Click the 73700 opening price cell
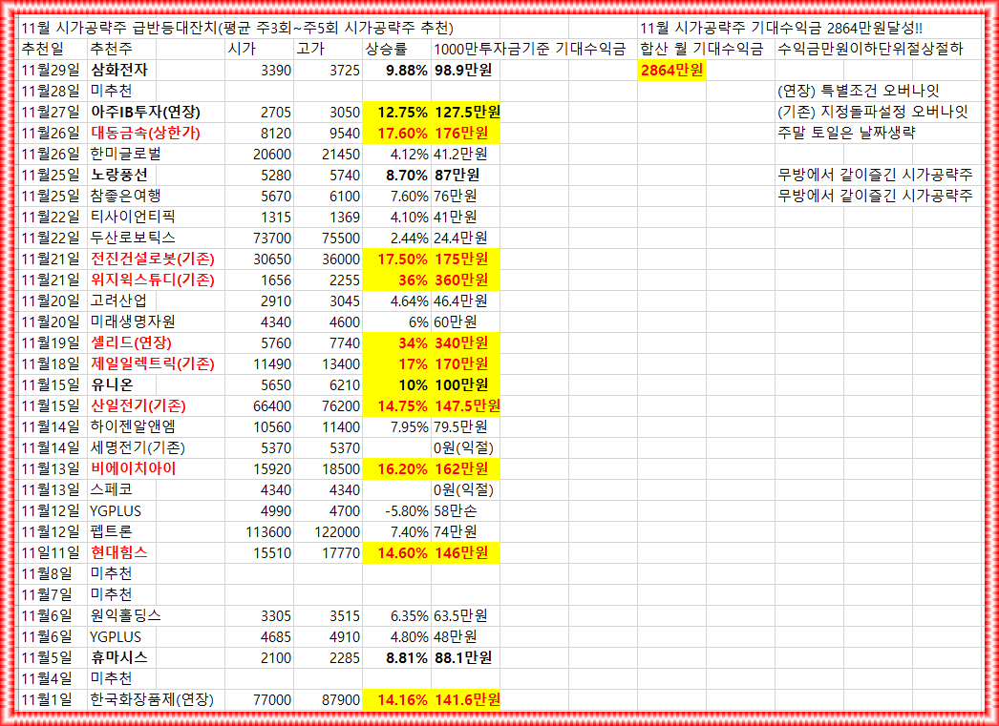999x726 pixels. 260,238
